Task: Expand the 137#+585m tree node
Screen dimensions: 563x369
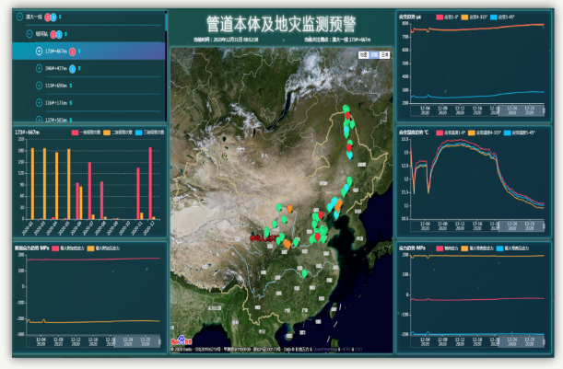Action: [39, 119]
